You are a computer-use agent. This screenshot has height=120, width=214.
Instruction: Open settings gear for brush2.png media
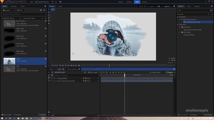click(x=46, y=36)
